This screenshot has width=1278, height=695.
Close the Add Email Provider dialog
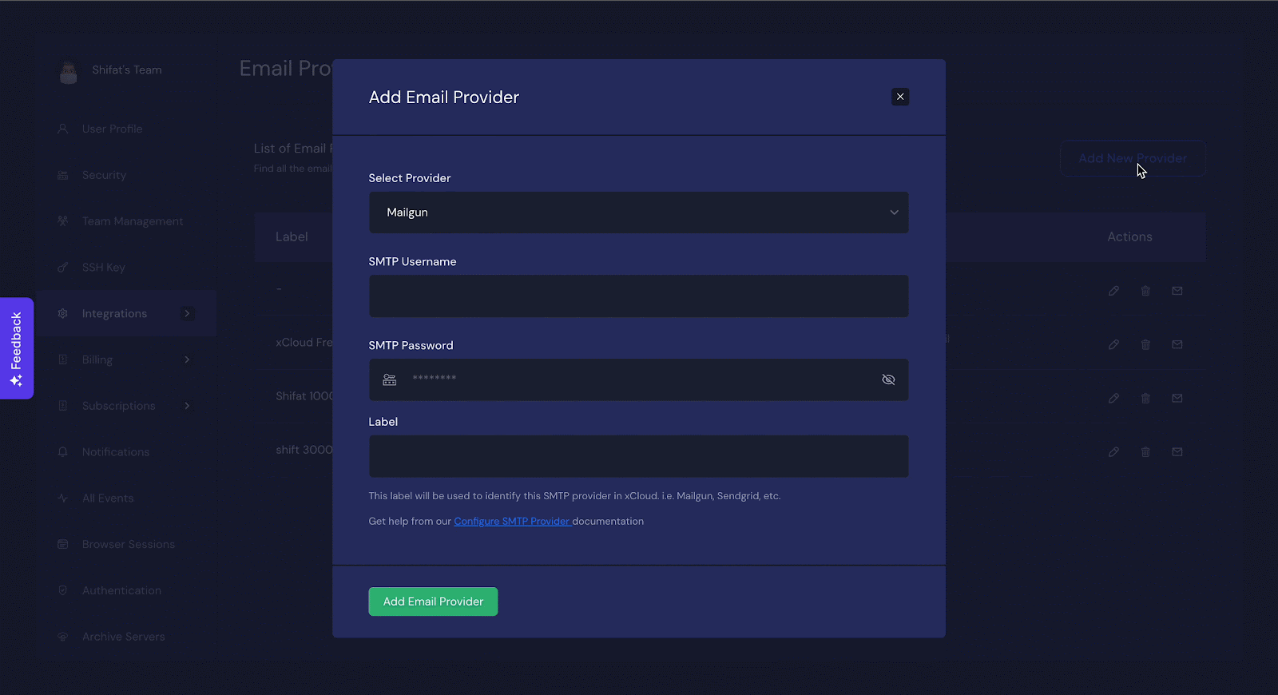900,97
